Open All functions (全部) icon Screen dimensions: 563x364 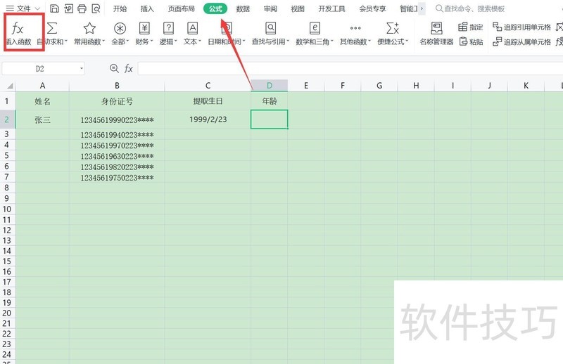click(x=120, y=28)
